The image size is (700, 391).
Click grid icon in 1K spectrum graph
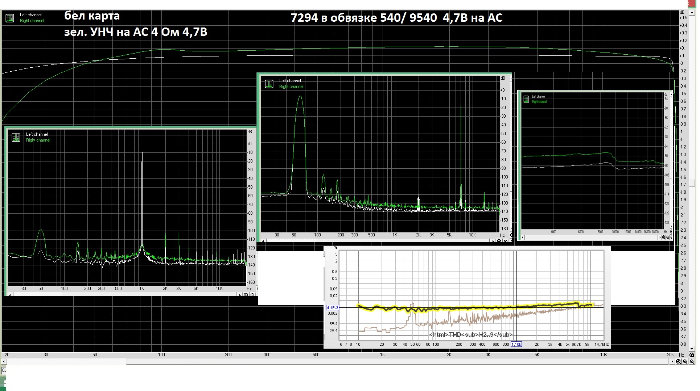pyautogui.click(x=16, y=138)
